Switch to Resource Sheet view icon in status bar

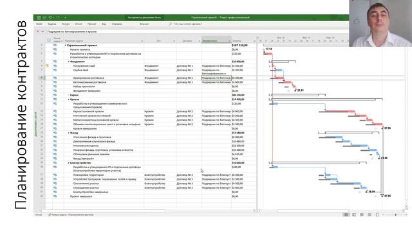(370, 215)
